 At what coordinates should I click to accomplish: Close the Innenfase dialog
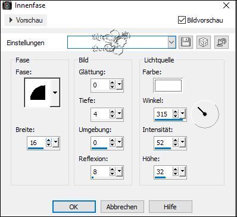pos(226,5)
